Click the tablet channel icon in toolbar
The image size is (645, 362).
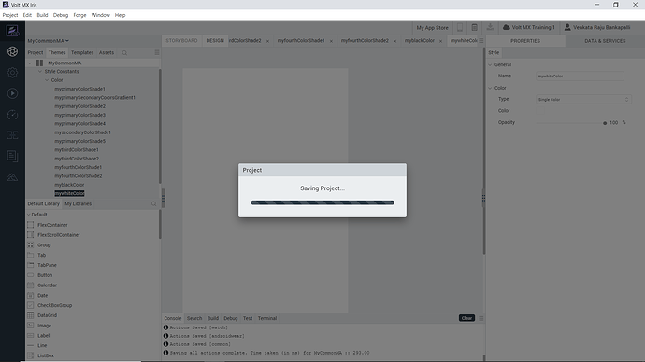pyautogui.click(x=474, y=27)
